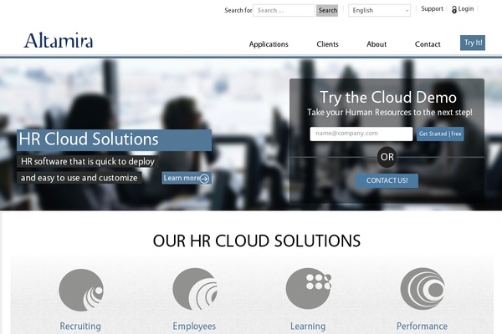Focus the top Search text field
Screen dimensions: 502x334
coord(284,11)
